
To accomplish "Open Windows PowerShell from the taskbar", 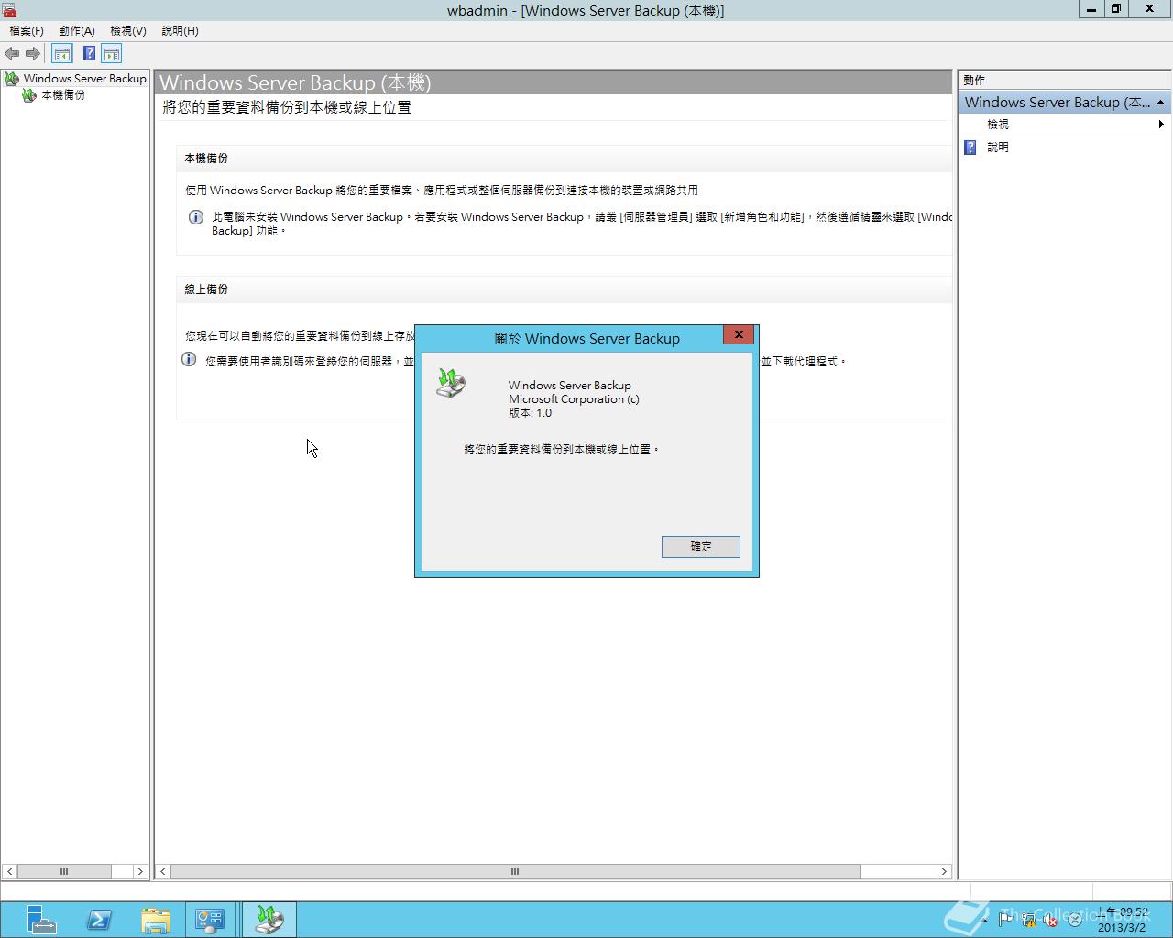I will tap(99, 920).
